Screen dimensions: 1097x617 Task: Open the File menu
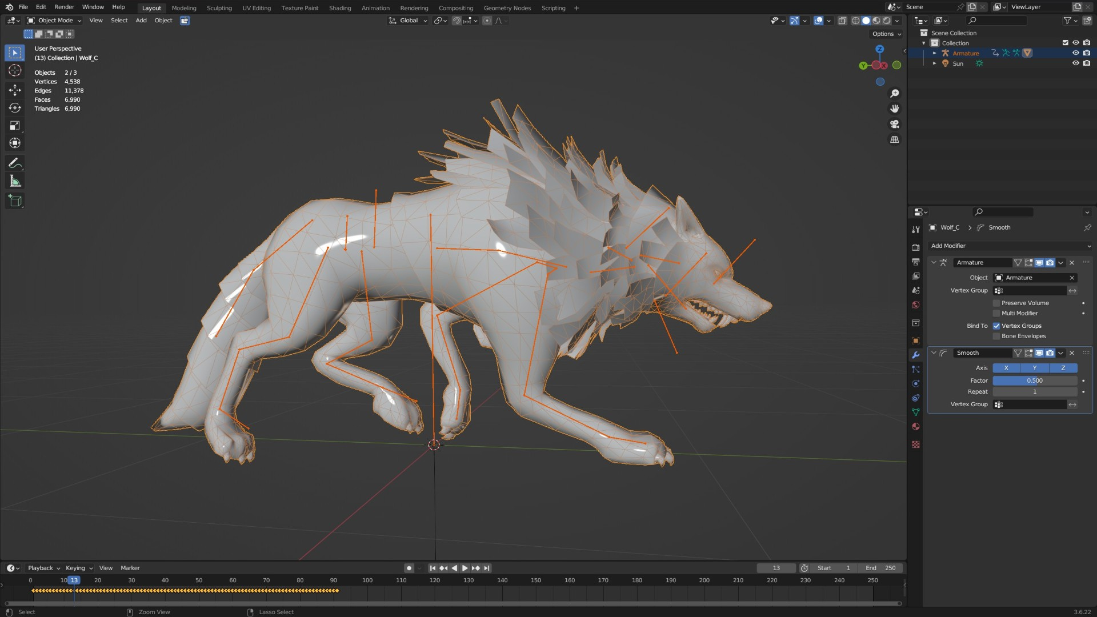23,7
